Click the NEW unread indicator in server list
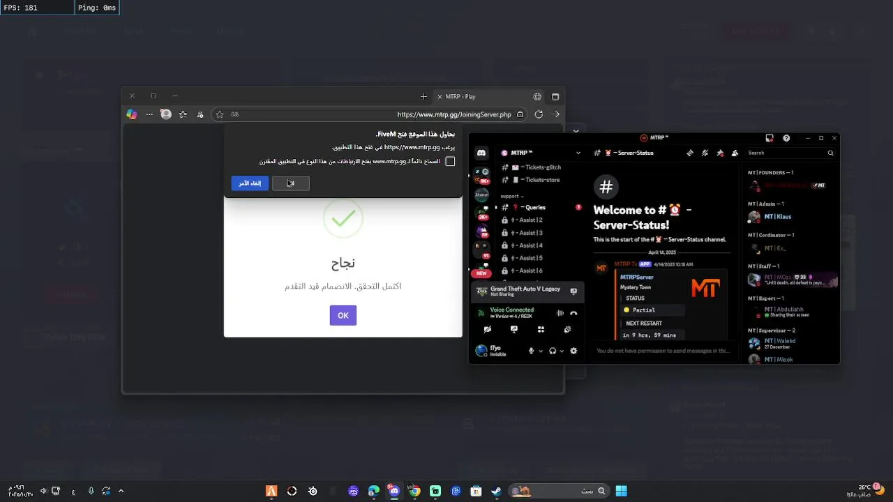Viewport: 893px width, 502px height. point(481,273)
